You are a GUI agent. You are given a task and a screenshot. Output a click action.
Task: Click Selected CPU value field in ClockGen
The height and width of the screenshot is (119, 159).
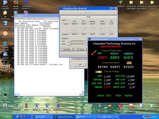[74, 34]
